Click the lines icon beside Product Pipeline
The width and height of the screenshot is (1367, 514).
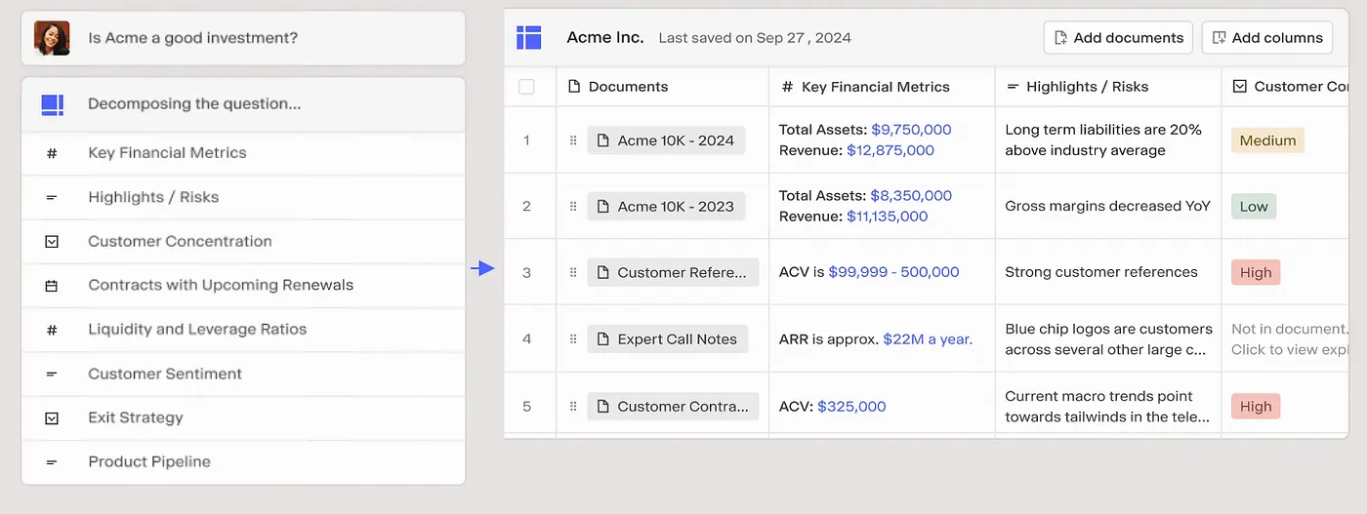tap(52, 462)
